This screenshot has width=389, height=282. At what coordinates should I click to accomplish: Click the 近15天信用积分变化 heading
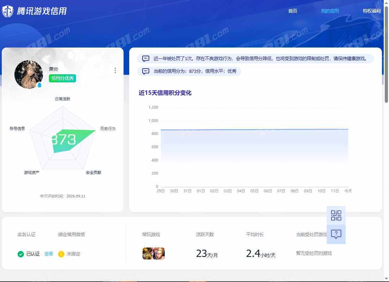(x=165, y=93)
